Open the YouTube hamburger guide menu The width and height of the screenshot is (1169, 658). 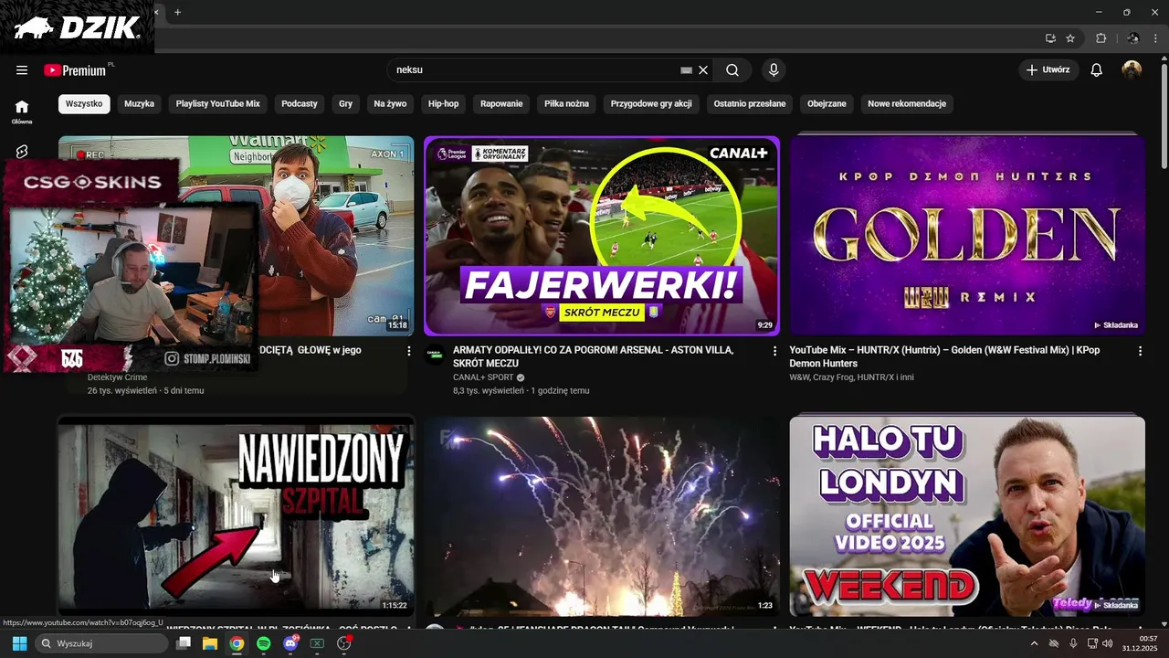pyautogui.click(x=22, y=70)
